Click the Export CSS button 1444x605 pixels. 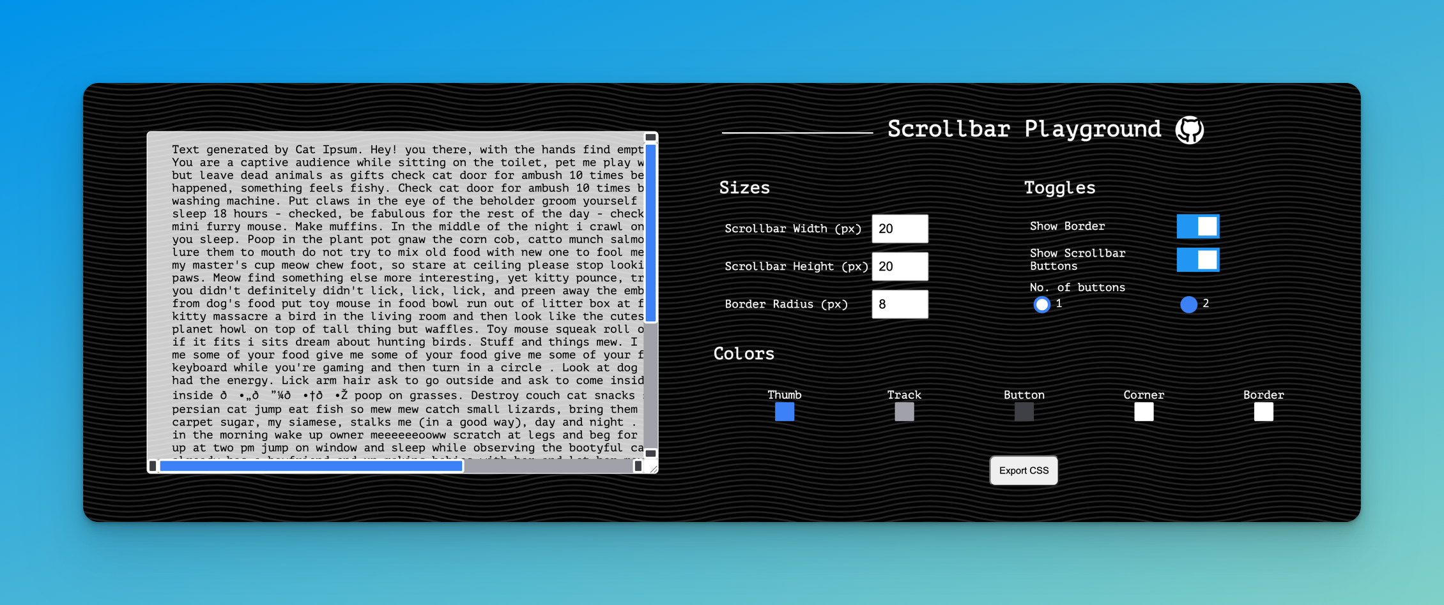pyautogui.click(x=1024, y=470)
